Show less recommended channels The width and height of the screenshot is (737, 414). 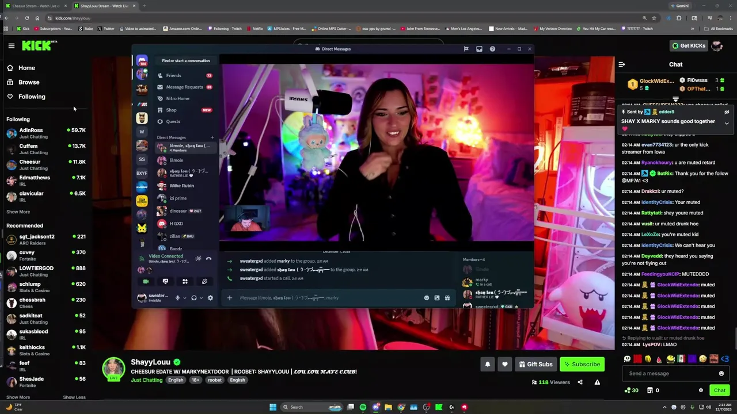click(x=74, y=397)
